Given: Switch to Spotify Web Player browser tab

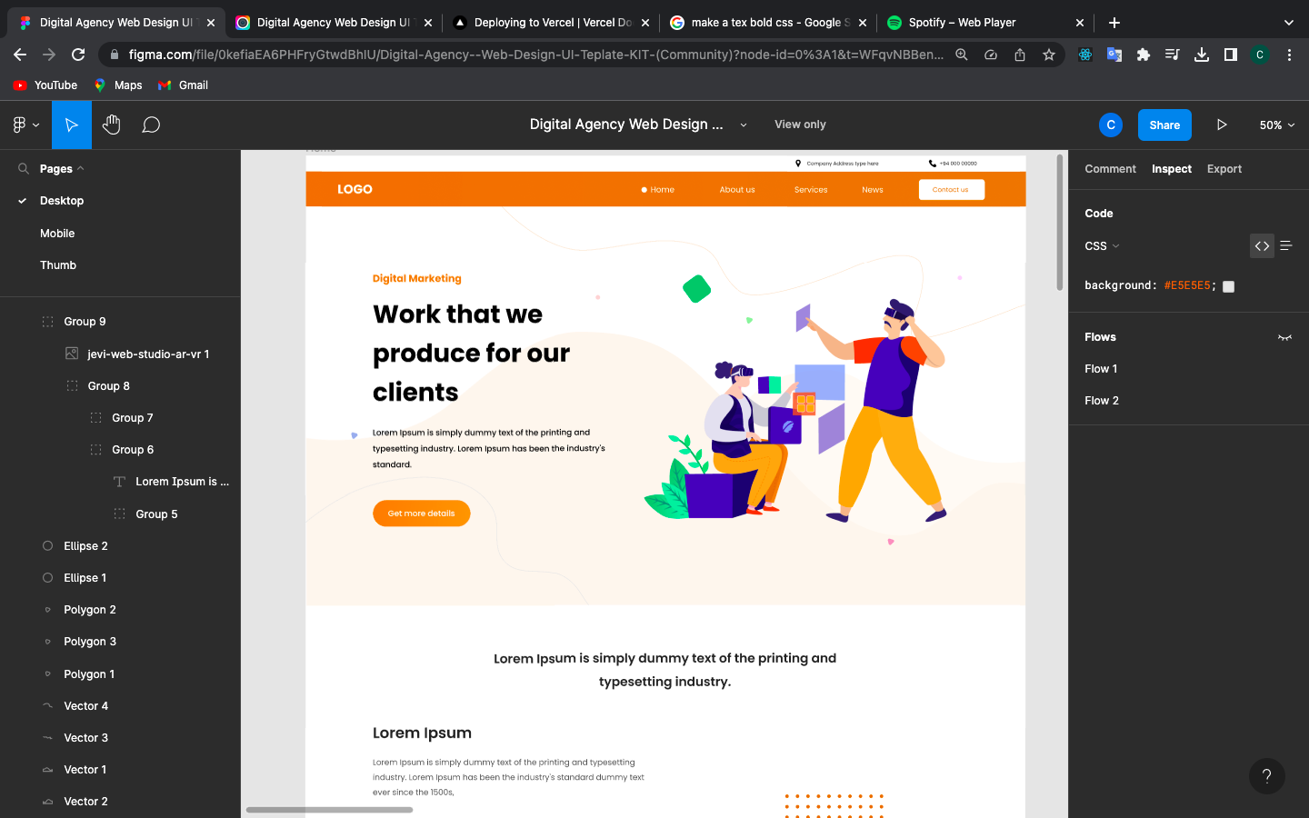Looking at the screenshot, I should pos(985,23).
